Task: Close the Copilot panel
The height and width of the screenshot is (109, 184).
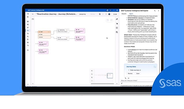Action: 158,11
